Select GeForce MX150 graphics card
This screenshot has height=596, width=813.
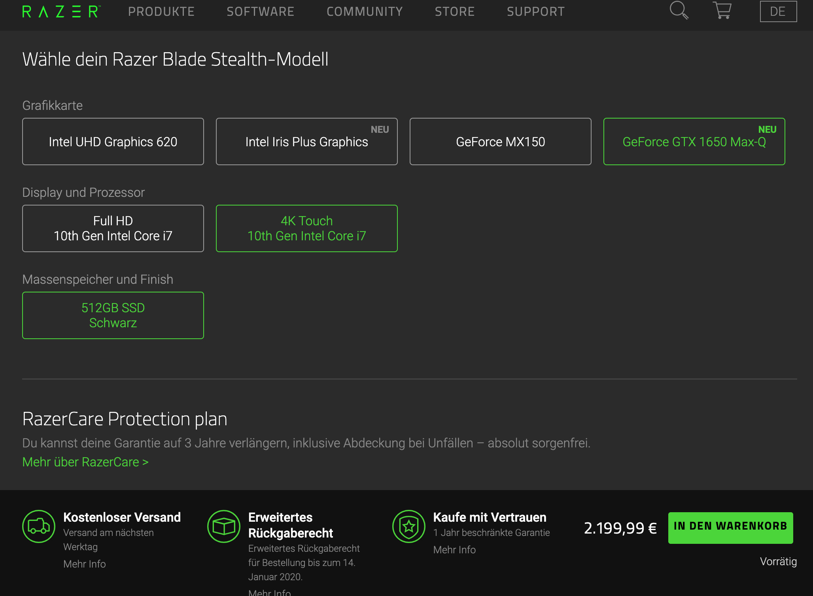pyautogui.click(x=500, y=141)
